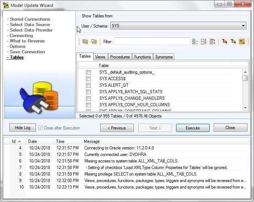Click the select-all objects icon left of Filter
Image resolution: width=254 pixels, height=202 pixels.
(85, 42)
